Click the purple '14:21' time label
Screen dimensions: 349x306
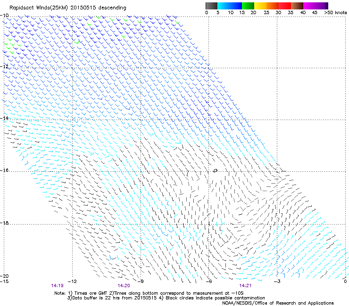(245, 286)
